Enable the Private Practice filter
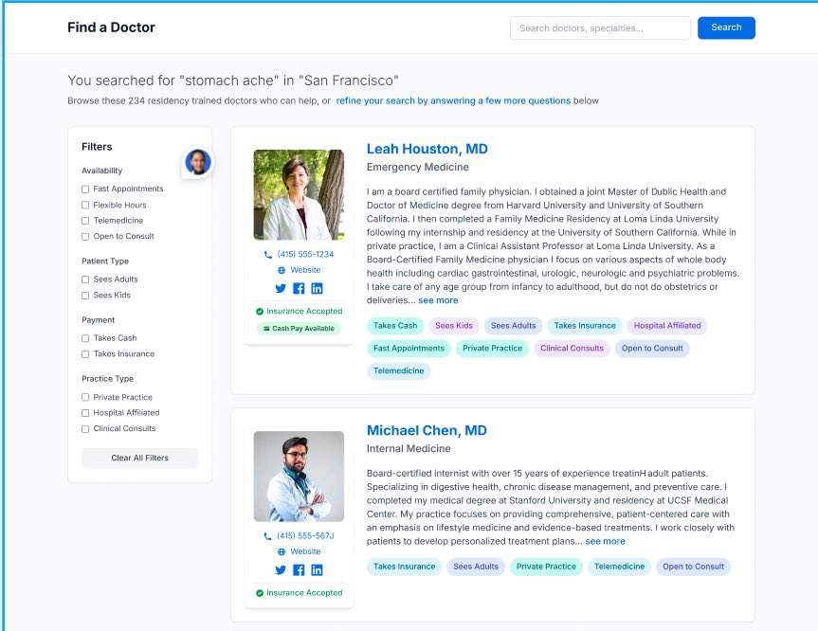Viewport: 818px width, 631px height. tap(83, 397)
